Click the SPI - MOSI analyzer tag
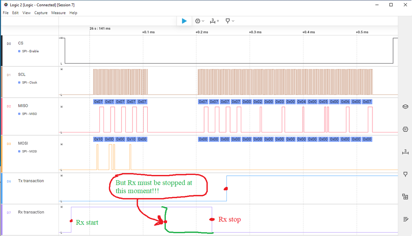 29,151
